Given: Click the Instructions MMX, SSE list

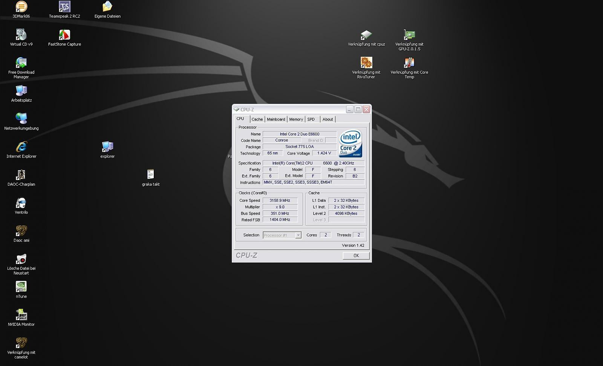Looking at the screenshot, I should 314,182.
